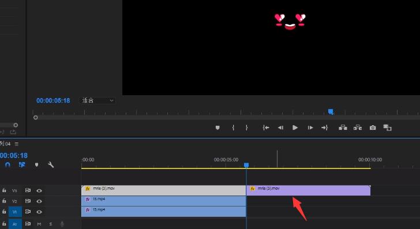Select the sequence 04 timeline tab
This screenshot has height=229, width=420.
point(5,144)
